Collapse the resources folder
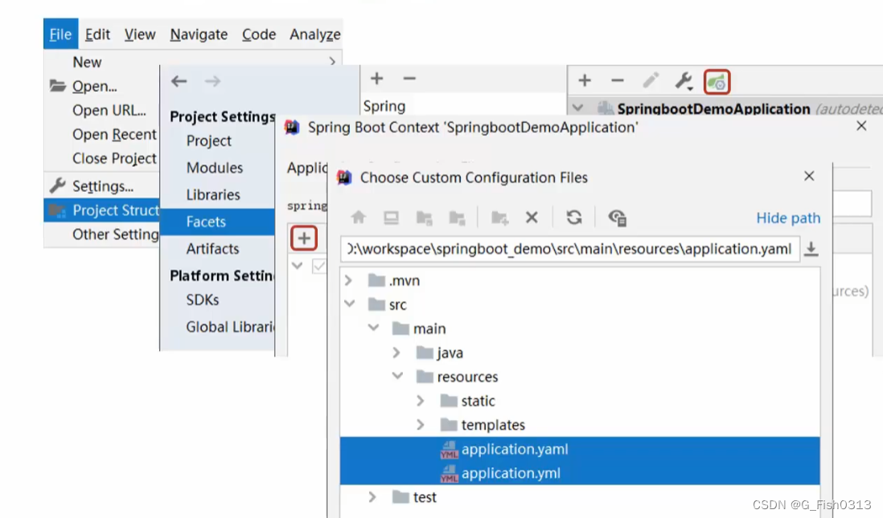Screen dimensions: 883x518 (x=397, y=376)
